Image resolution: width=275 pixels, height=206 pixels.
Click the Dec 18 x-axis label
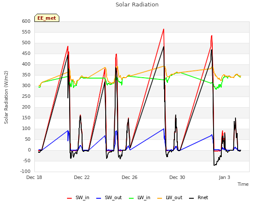[x=34, y=177]
